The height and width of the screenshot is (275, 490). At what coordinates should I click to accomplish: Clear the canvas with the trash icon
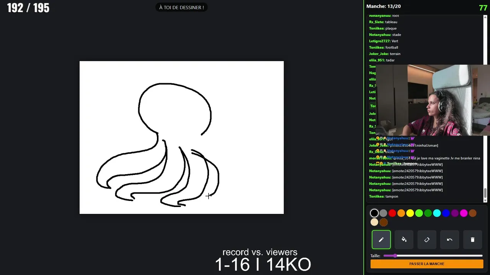(472, 239)
